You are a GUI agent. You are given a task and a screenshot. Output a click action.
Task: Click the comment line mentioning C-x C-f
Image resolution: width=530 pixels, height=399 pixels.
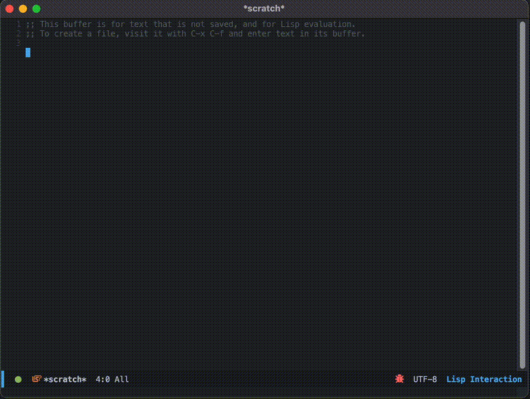point(196,34)
